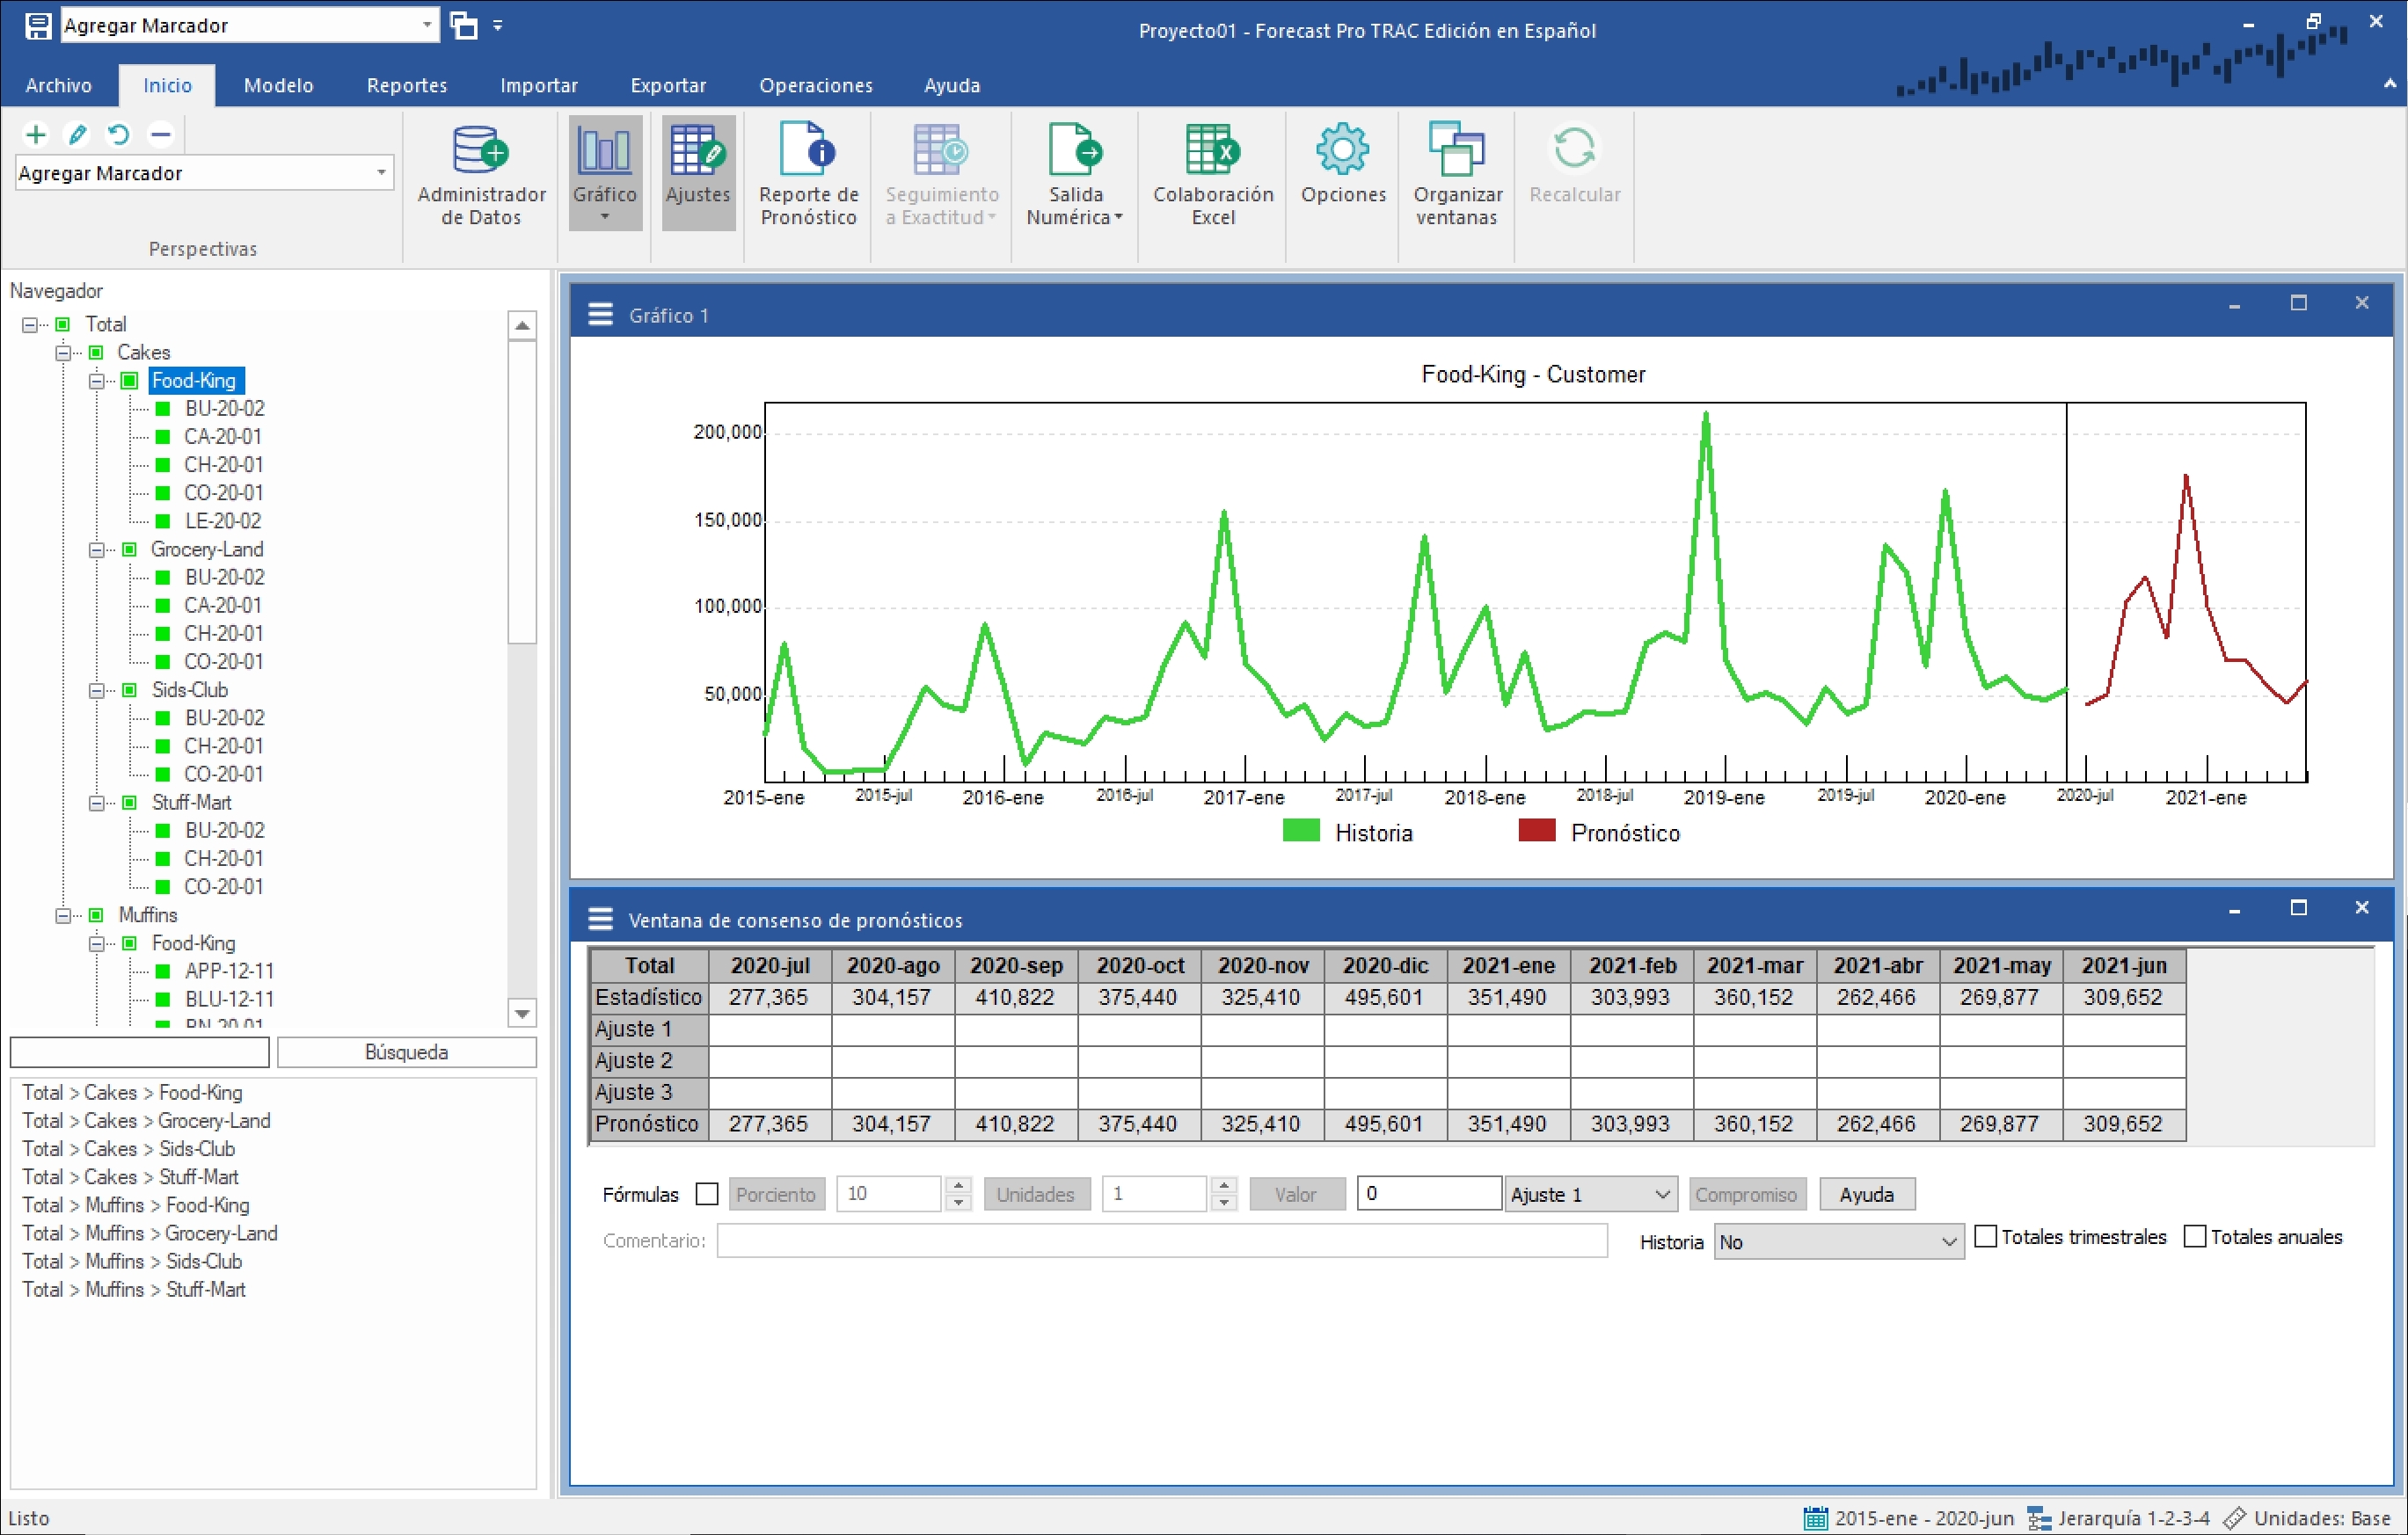This screenshot has width=2408, height=1535.
Task: Open the Historia dropdown set to No
Action: click(1837, 1241)
